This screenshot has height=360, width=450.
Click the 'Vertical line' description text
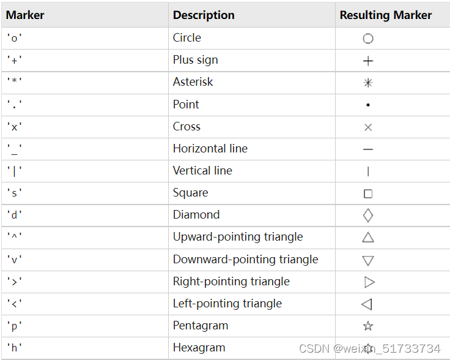pyautogui.click(x=202, y=171)
